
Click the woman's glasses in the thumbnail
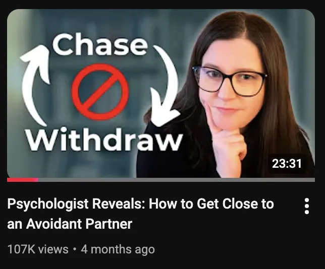pyautogui.click(x=229, y=81)
